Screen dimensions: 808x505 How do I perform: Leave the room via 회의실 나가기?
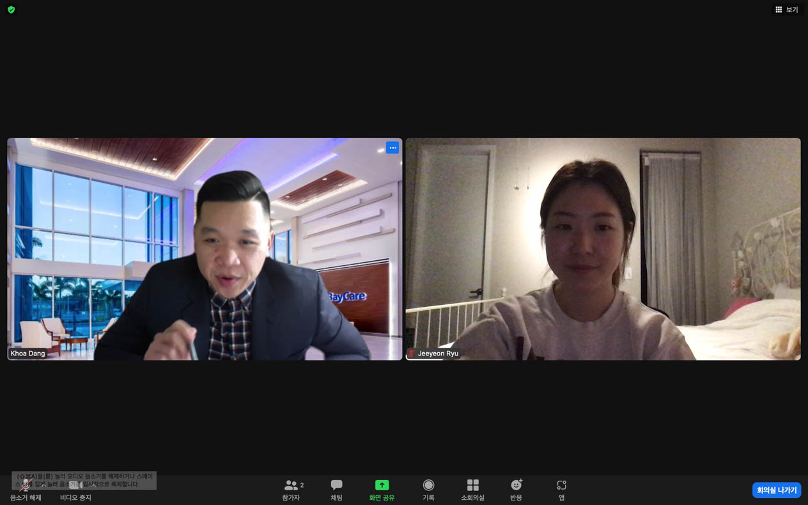776,490
